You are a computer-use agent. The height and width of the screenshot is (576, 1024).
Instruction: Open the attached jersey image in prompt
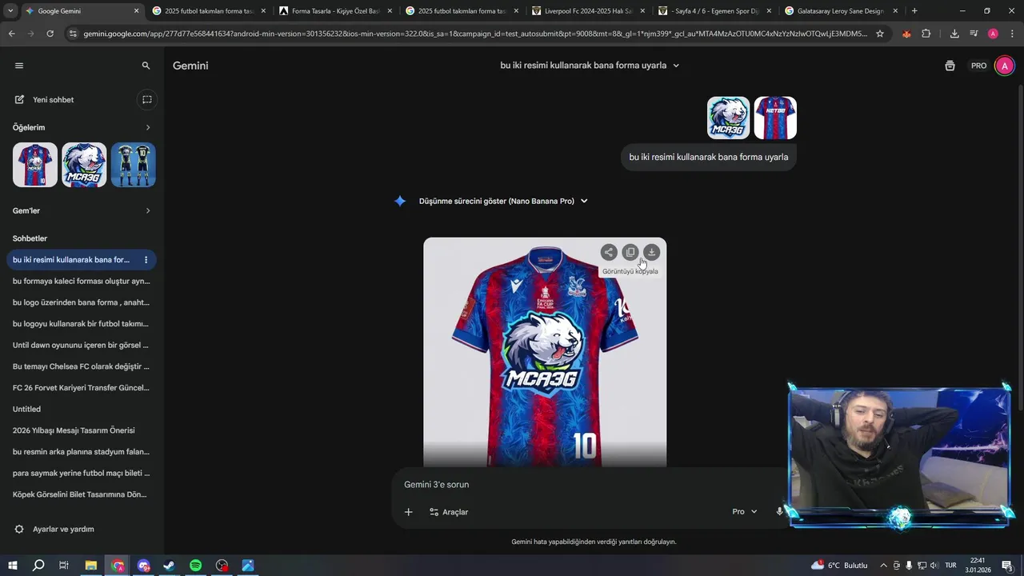[775, 118]
